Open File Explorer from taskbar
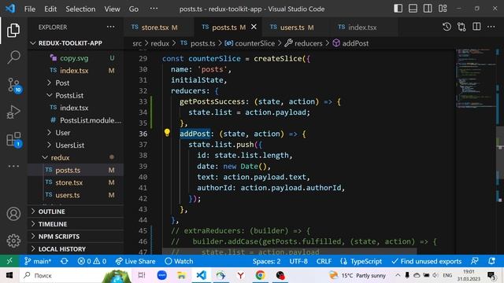The width and height of the screenshot is (504, 283). click(x=182, y=275)
